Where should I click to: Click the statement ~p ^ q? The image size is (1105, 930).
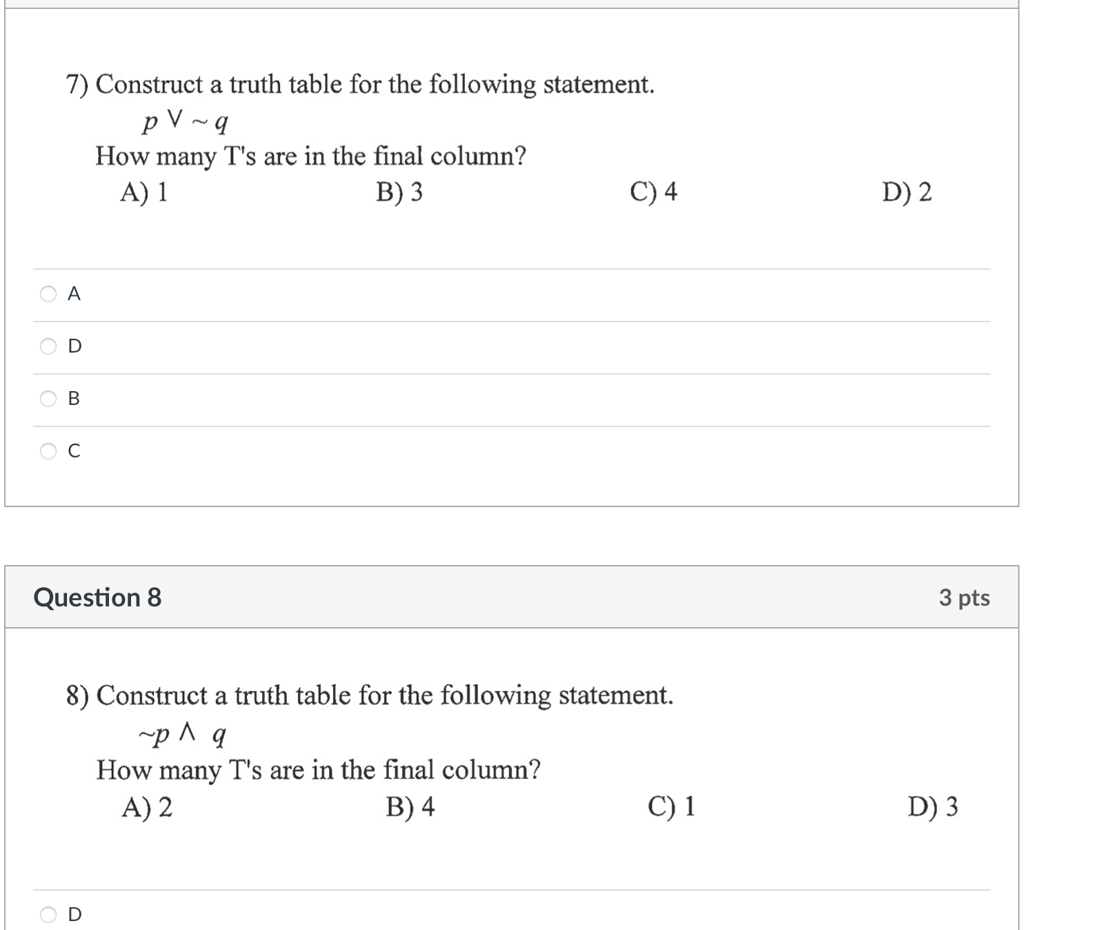point(183,734)
